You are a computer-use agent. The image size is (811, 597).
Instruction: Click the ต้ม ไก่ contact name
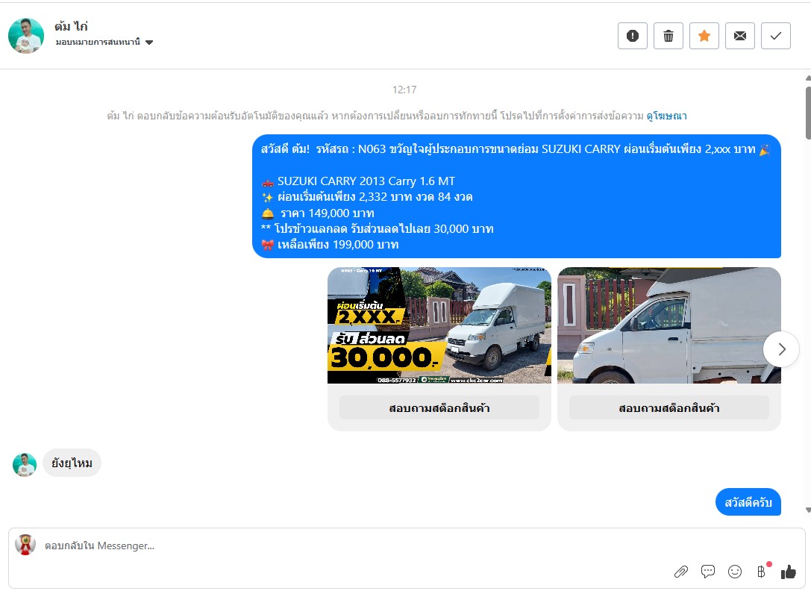71,26
